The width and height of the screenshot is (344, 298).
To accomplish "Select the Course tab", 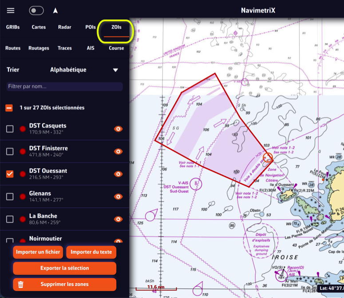I will click(x=116, y=48).
